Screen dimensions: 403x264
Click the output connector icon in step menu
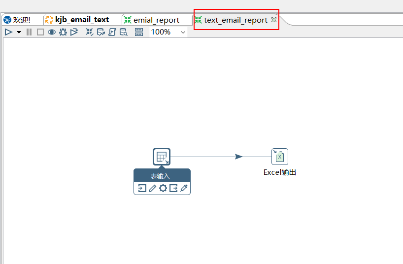173,188
